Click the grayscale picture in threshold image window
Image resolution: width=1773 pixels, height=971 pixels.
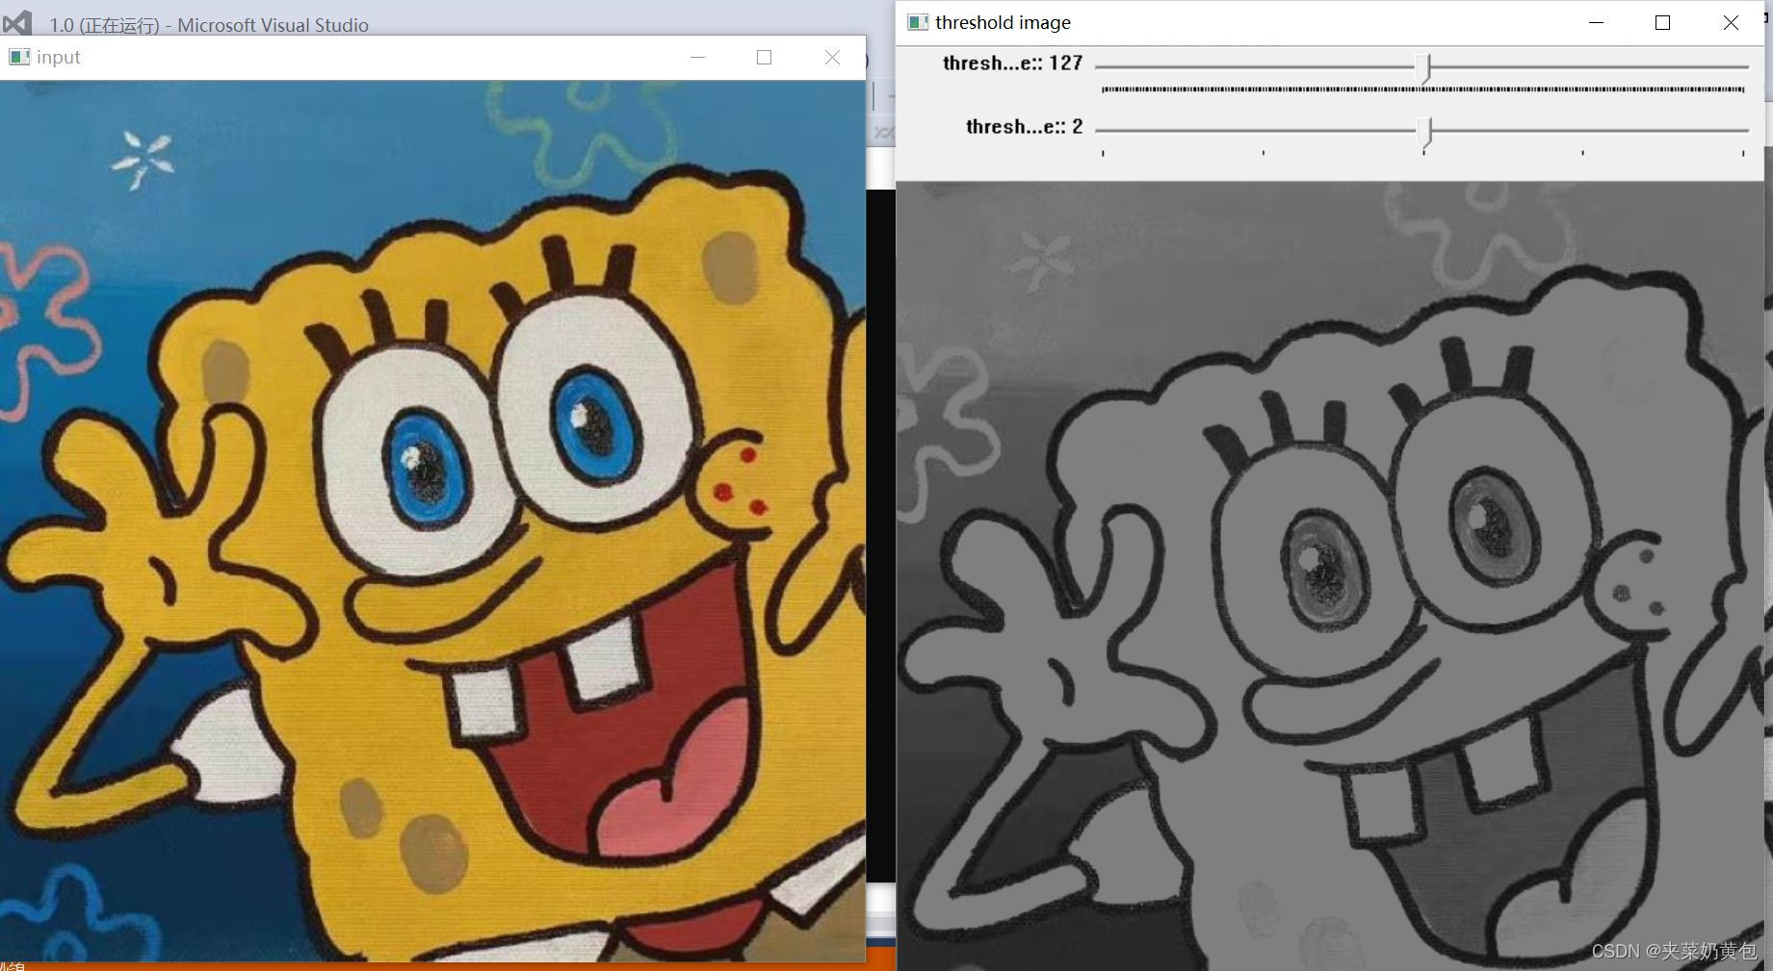click(x=1329, y=575)
